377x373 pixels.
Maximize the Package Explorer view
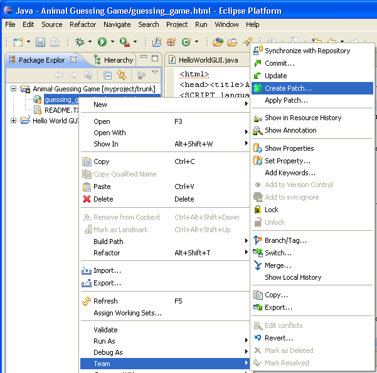(x=155, y=58)
